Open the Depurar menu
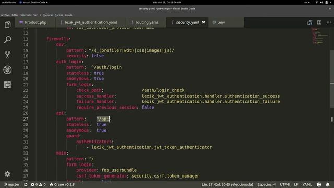334x188 pixels. [x=48, y=15]
